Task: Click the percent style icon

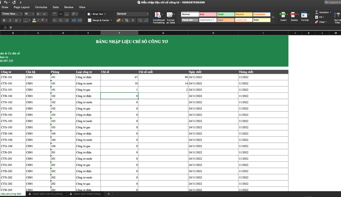Action: click(127, 20)
